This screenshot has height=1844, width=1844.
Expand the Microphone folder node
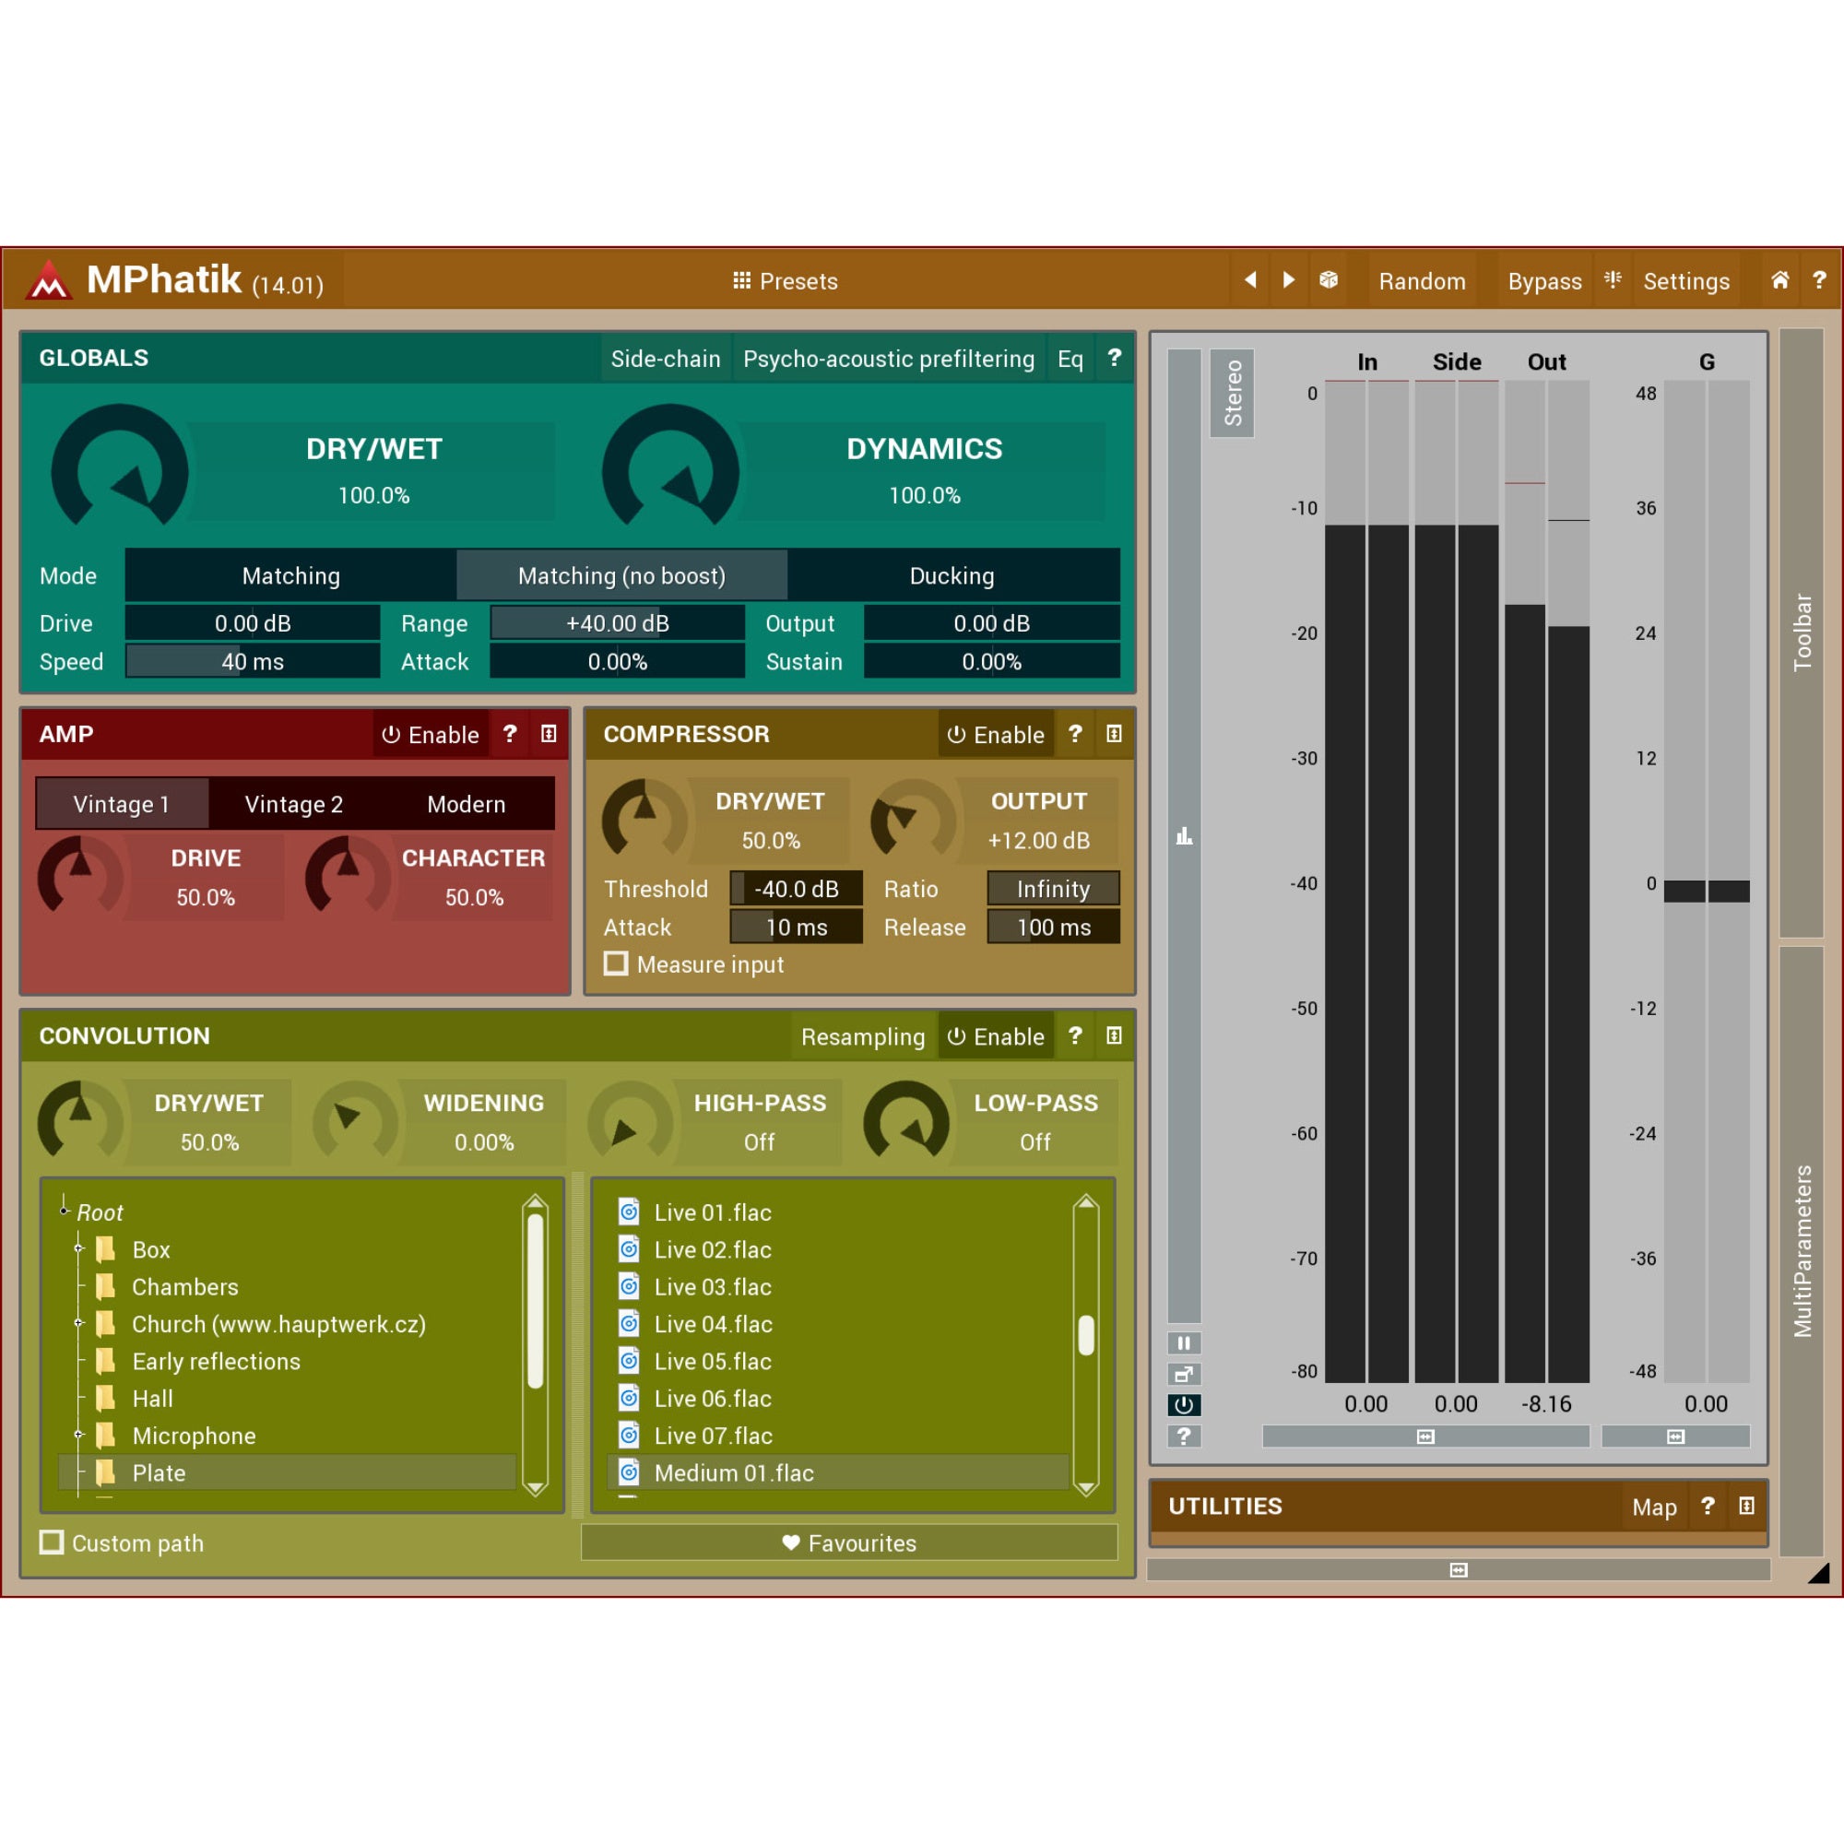tap(79, 1435)
